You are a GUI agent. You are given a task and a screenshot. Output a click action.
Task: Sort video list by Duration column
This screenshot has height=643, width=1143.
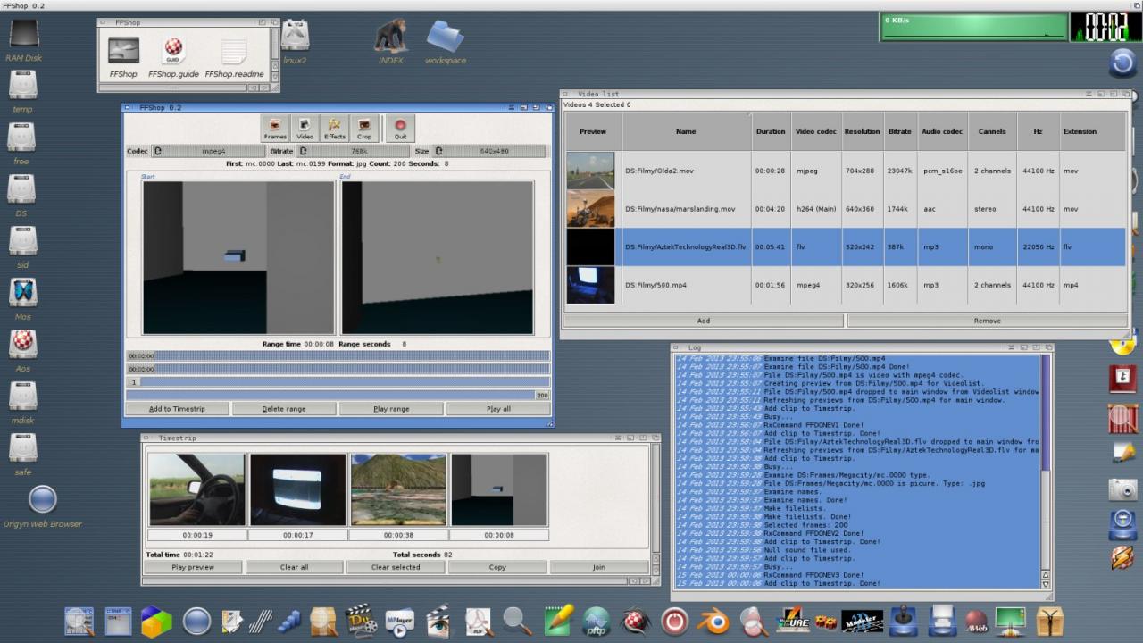point(771,131)
